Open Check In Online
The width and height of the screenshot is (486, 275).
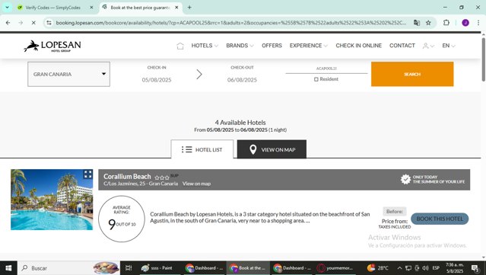pyautogui.click(x=359, y=46)
